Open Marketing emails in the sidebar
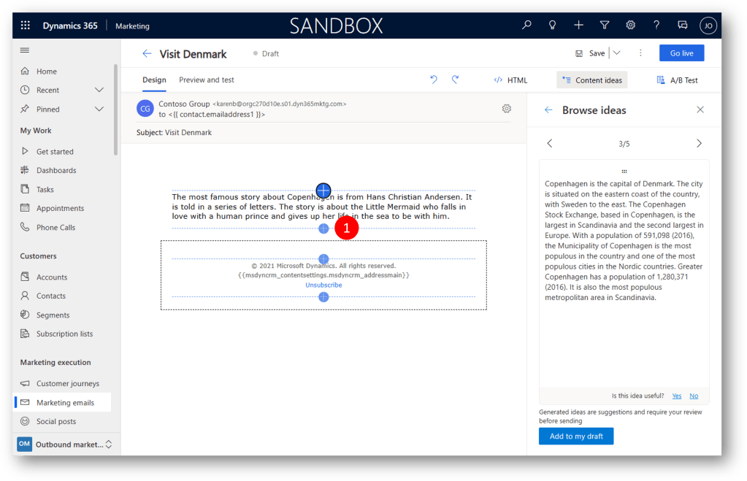747x481 pixels. click(65, 402)
